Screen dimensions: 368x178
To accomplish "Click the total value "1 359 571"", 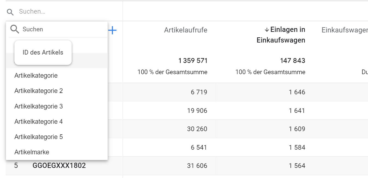I will pos(192,61).
